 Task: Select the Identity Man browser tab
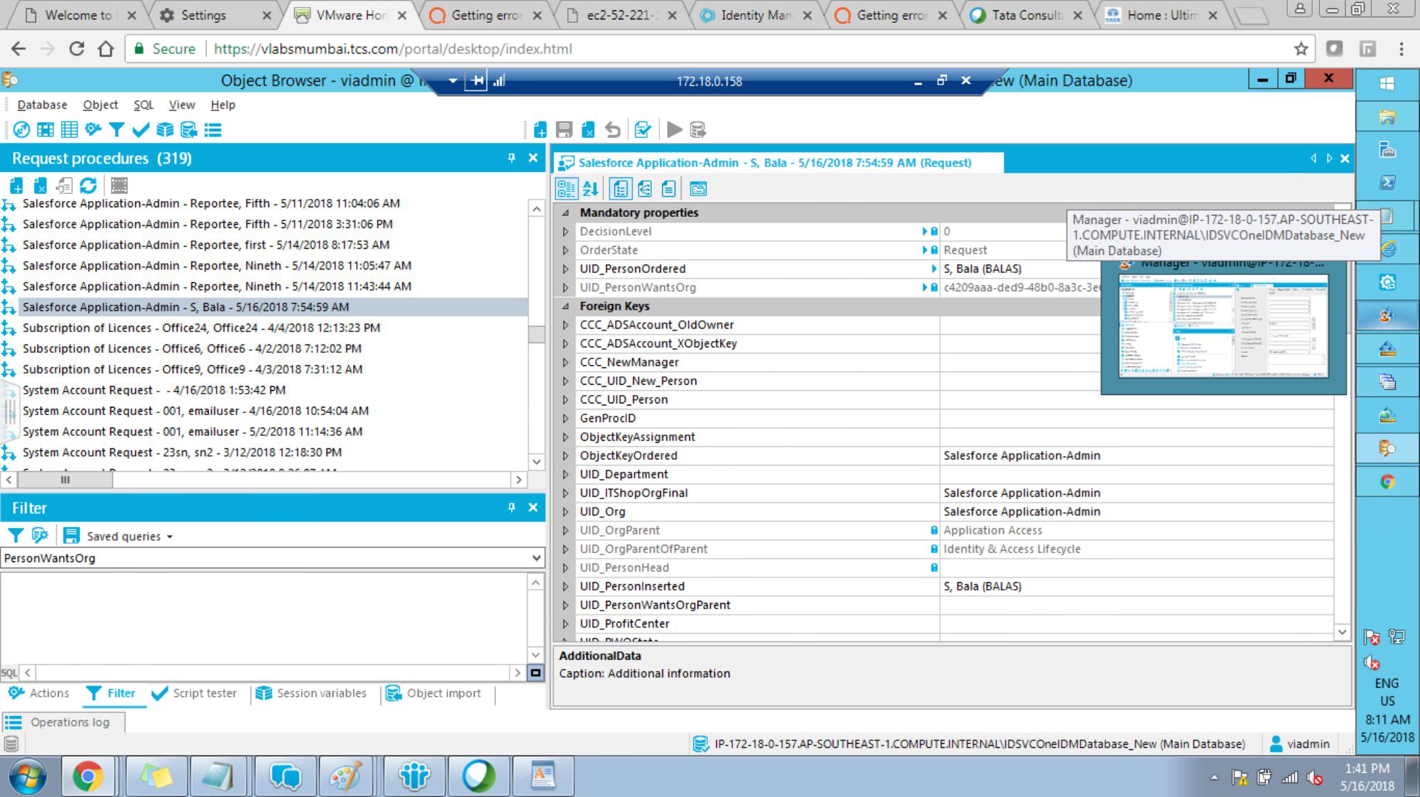756,15
